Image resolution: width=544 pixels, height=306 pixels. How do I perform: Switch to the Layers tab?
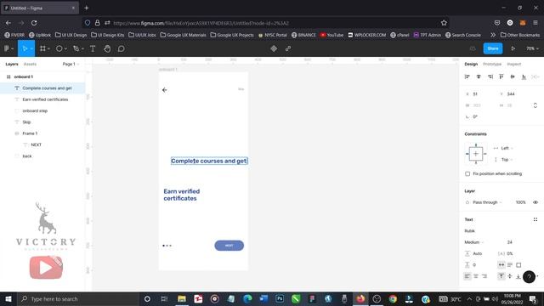(12, 65)
